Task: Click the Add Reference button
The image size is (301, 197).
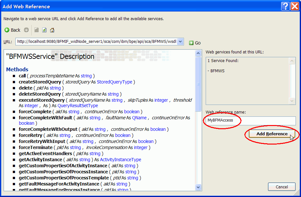Action: point(272,134)
